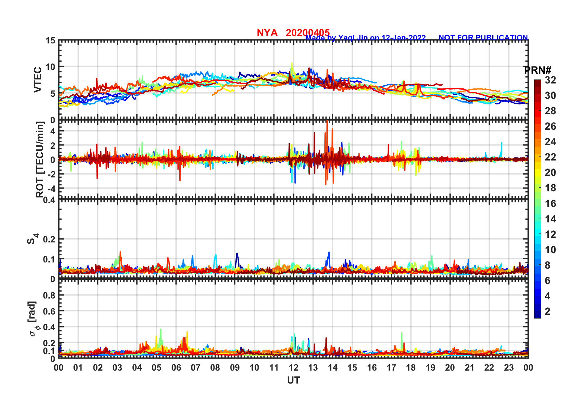Click the VTEC y-axis label
This screenshot has height=398, width=587.
(x=38, y=79)
